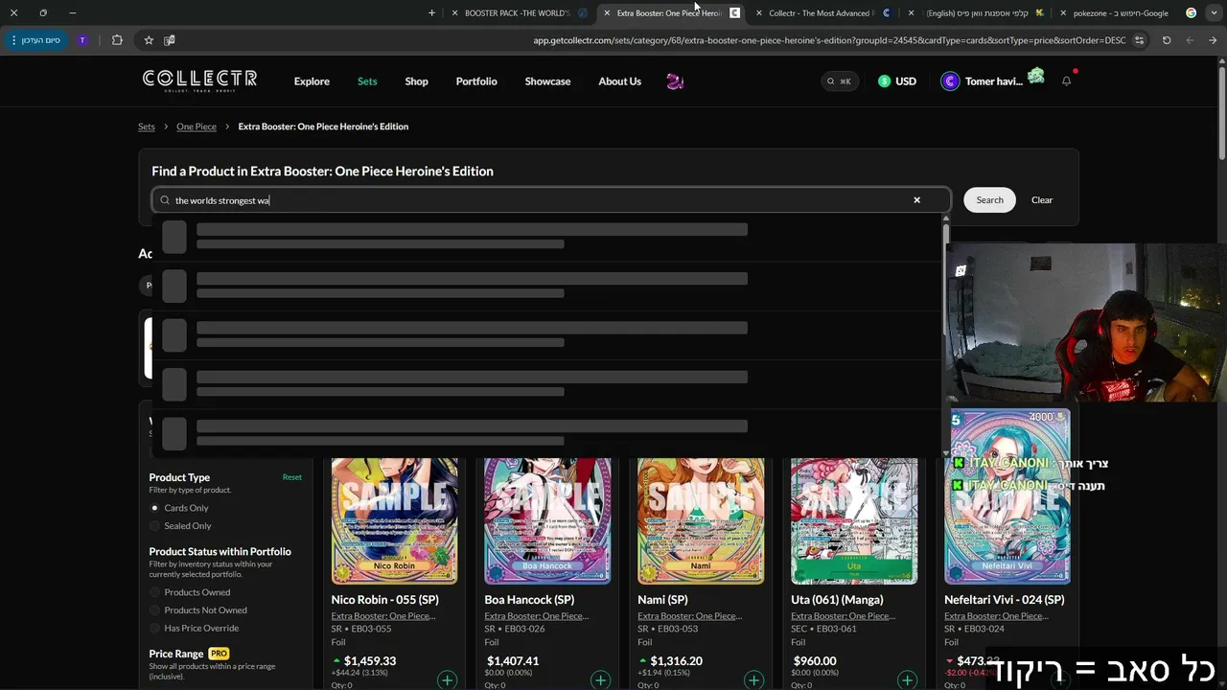Open the Boa Hancock (SP) title

coord(529,600)
